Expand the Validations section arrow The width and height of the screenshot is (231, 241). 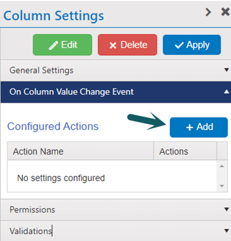pos(227,231)
